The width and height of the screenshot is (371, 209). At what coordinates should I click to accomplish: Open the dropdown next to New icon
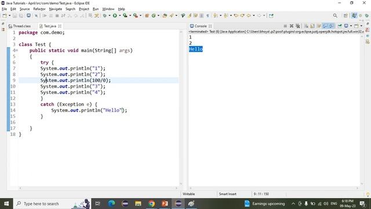tap(9, 16)
